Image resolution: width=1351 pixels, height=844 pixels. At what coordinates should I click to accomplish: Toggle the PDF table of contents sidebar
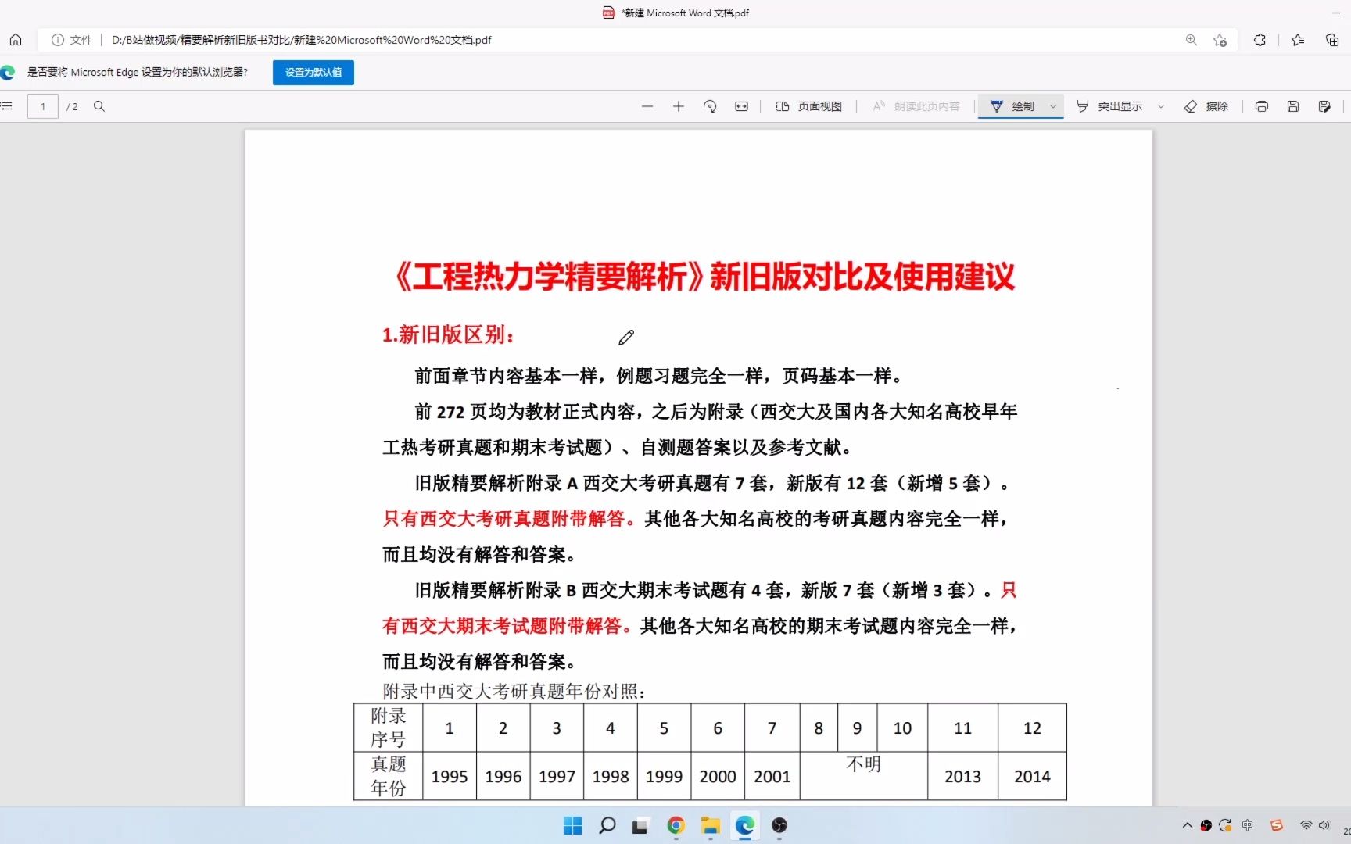7,106
